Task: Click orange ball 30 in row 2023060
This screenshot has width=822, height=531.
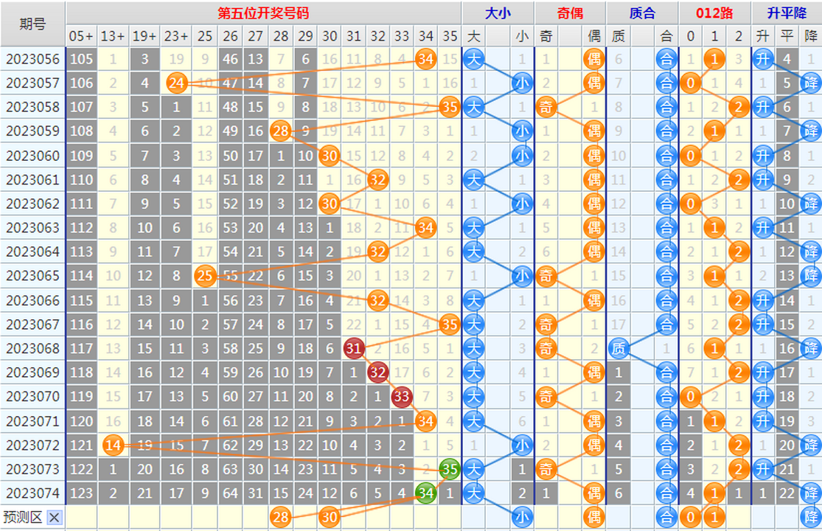Action: tap(330, 156)
